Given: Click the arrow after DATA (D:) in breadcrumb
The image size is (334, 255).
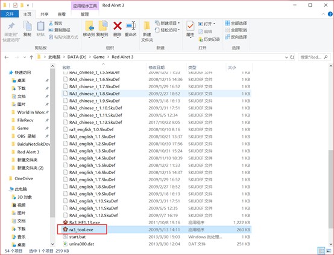Looking at the screenshot, I should pos(90,57).
